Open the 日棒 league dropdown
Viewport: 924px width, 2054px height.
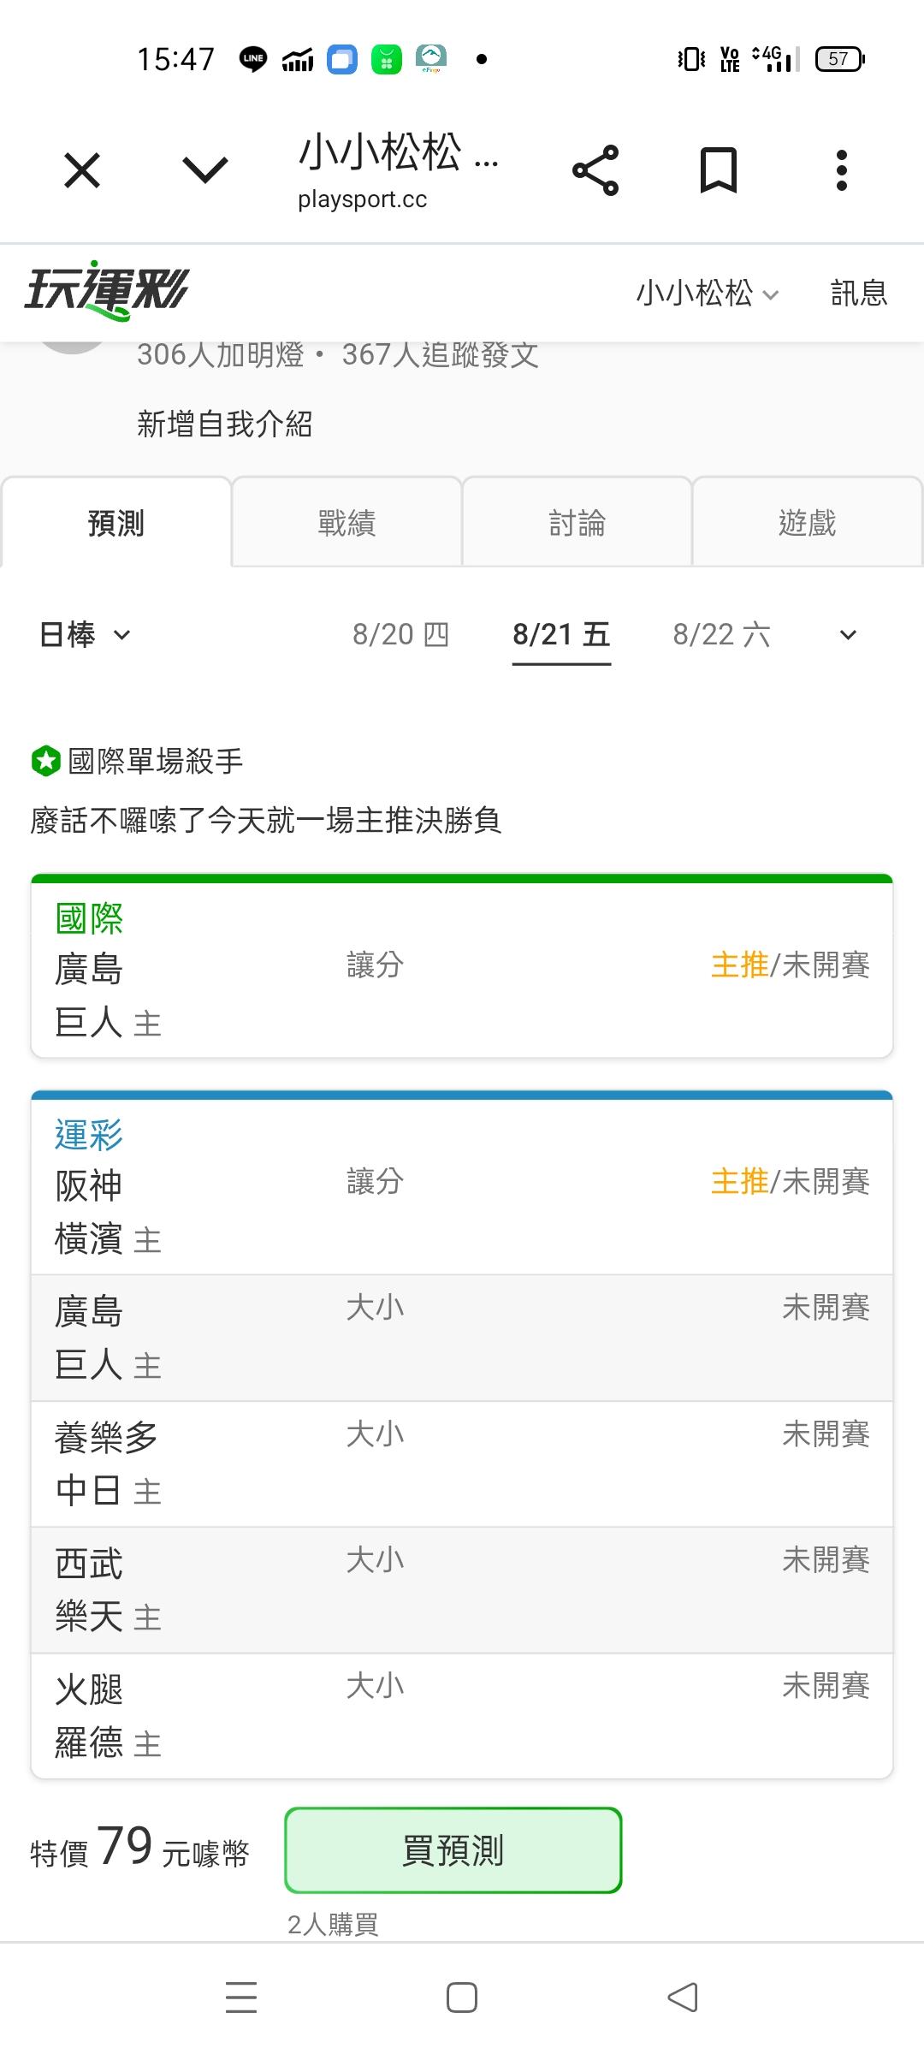point(85,634)
